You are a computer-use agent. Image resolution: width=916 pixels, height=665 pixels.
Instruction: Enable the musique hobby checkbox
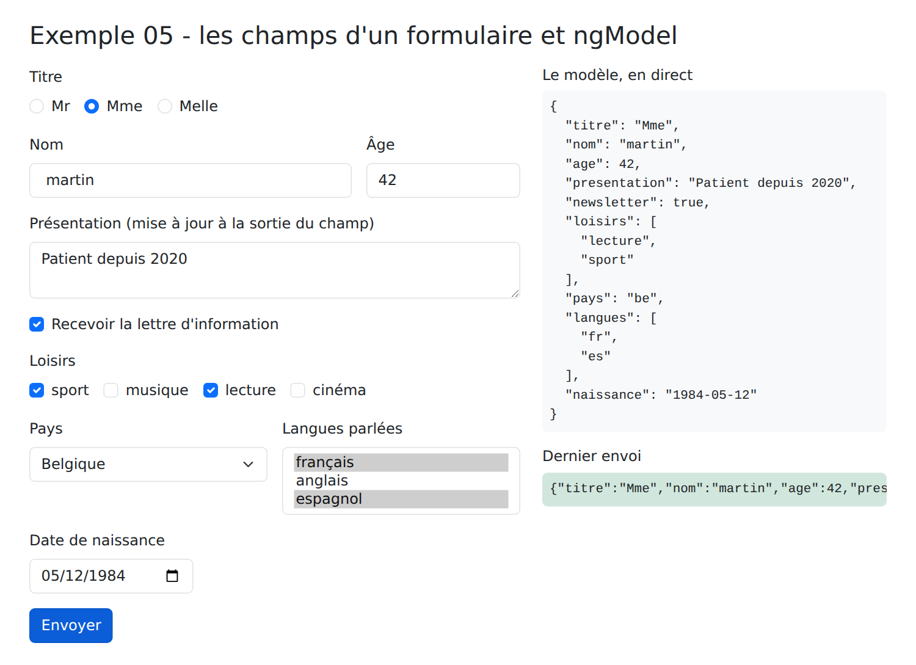pyautogui.click(x=111, y=390)
